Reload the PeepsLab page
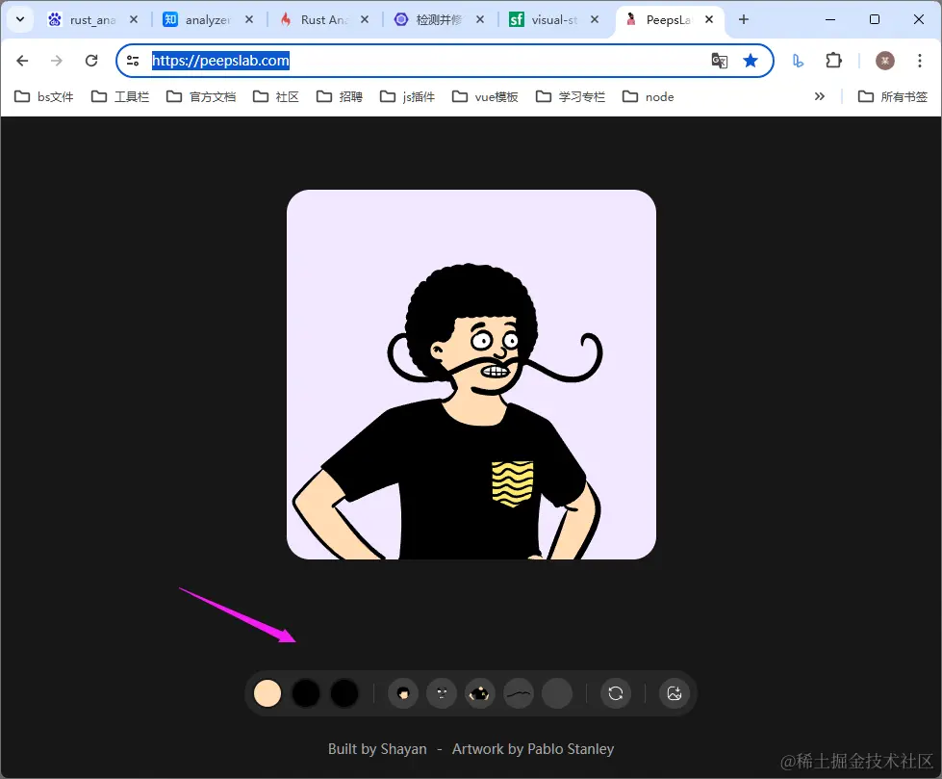This screenshot has width=942, height=779. [x=91, y=61]
